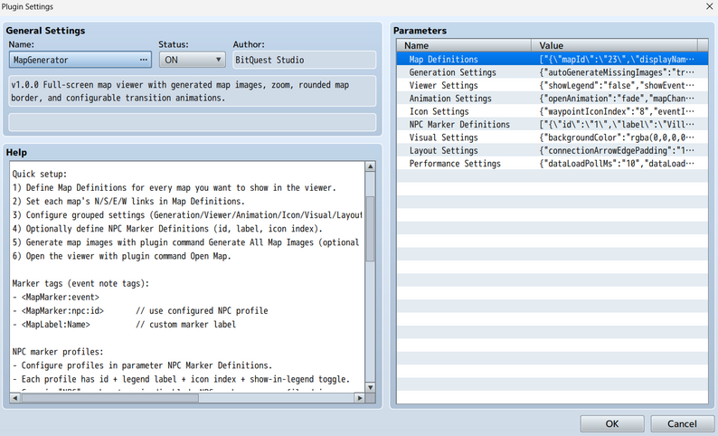Screen dimensions: 718x436
Task: Select NPC Marker Definitions parameter
Action: pyautogui.click(x=553, y=125)
